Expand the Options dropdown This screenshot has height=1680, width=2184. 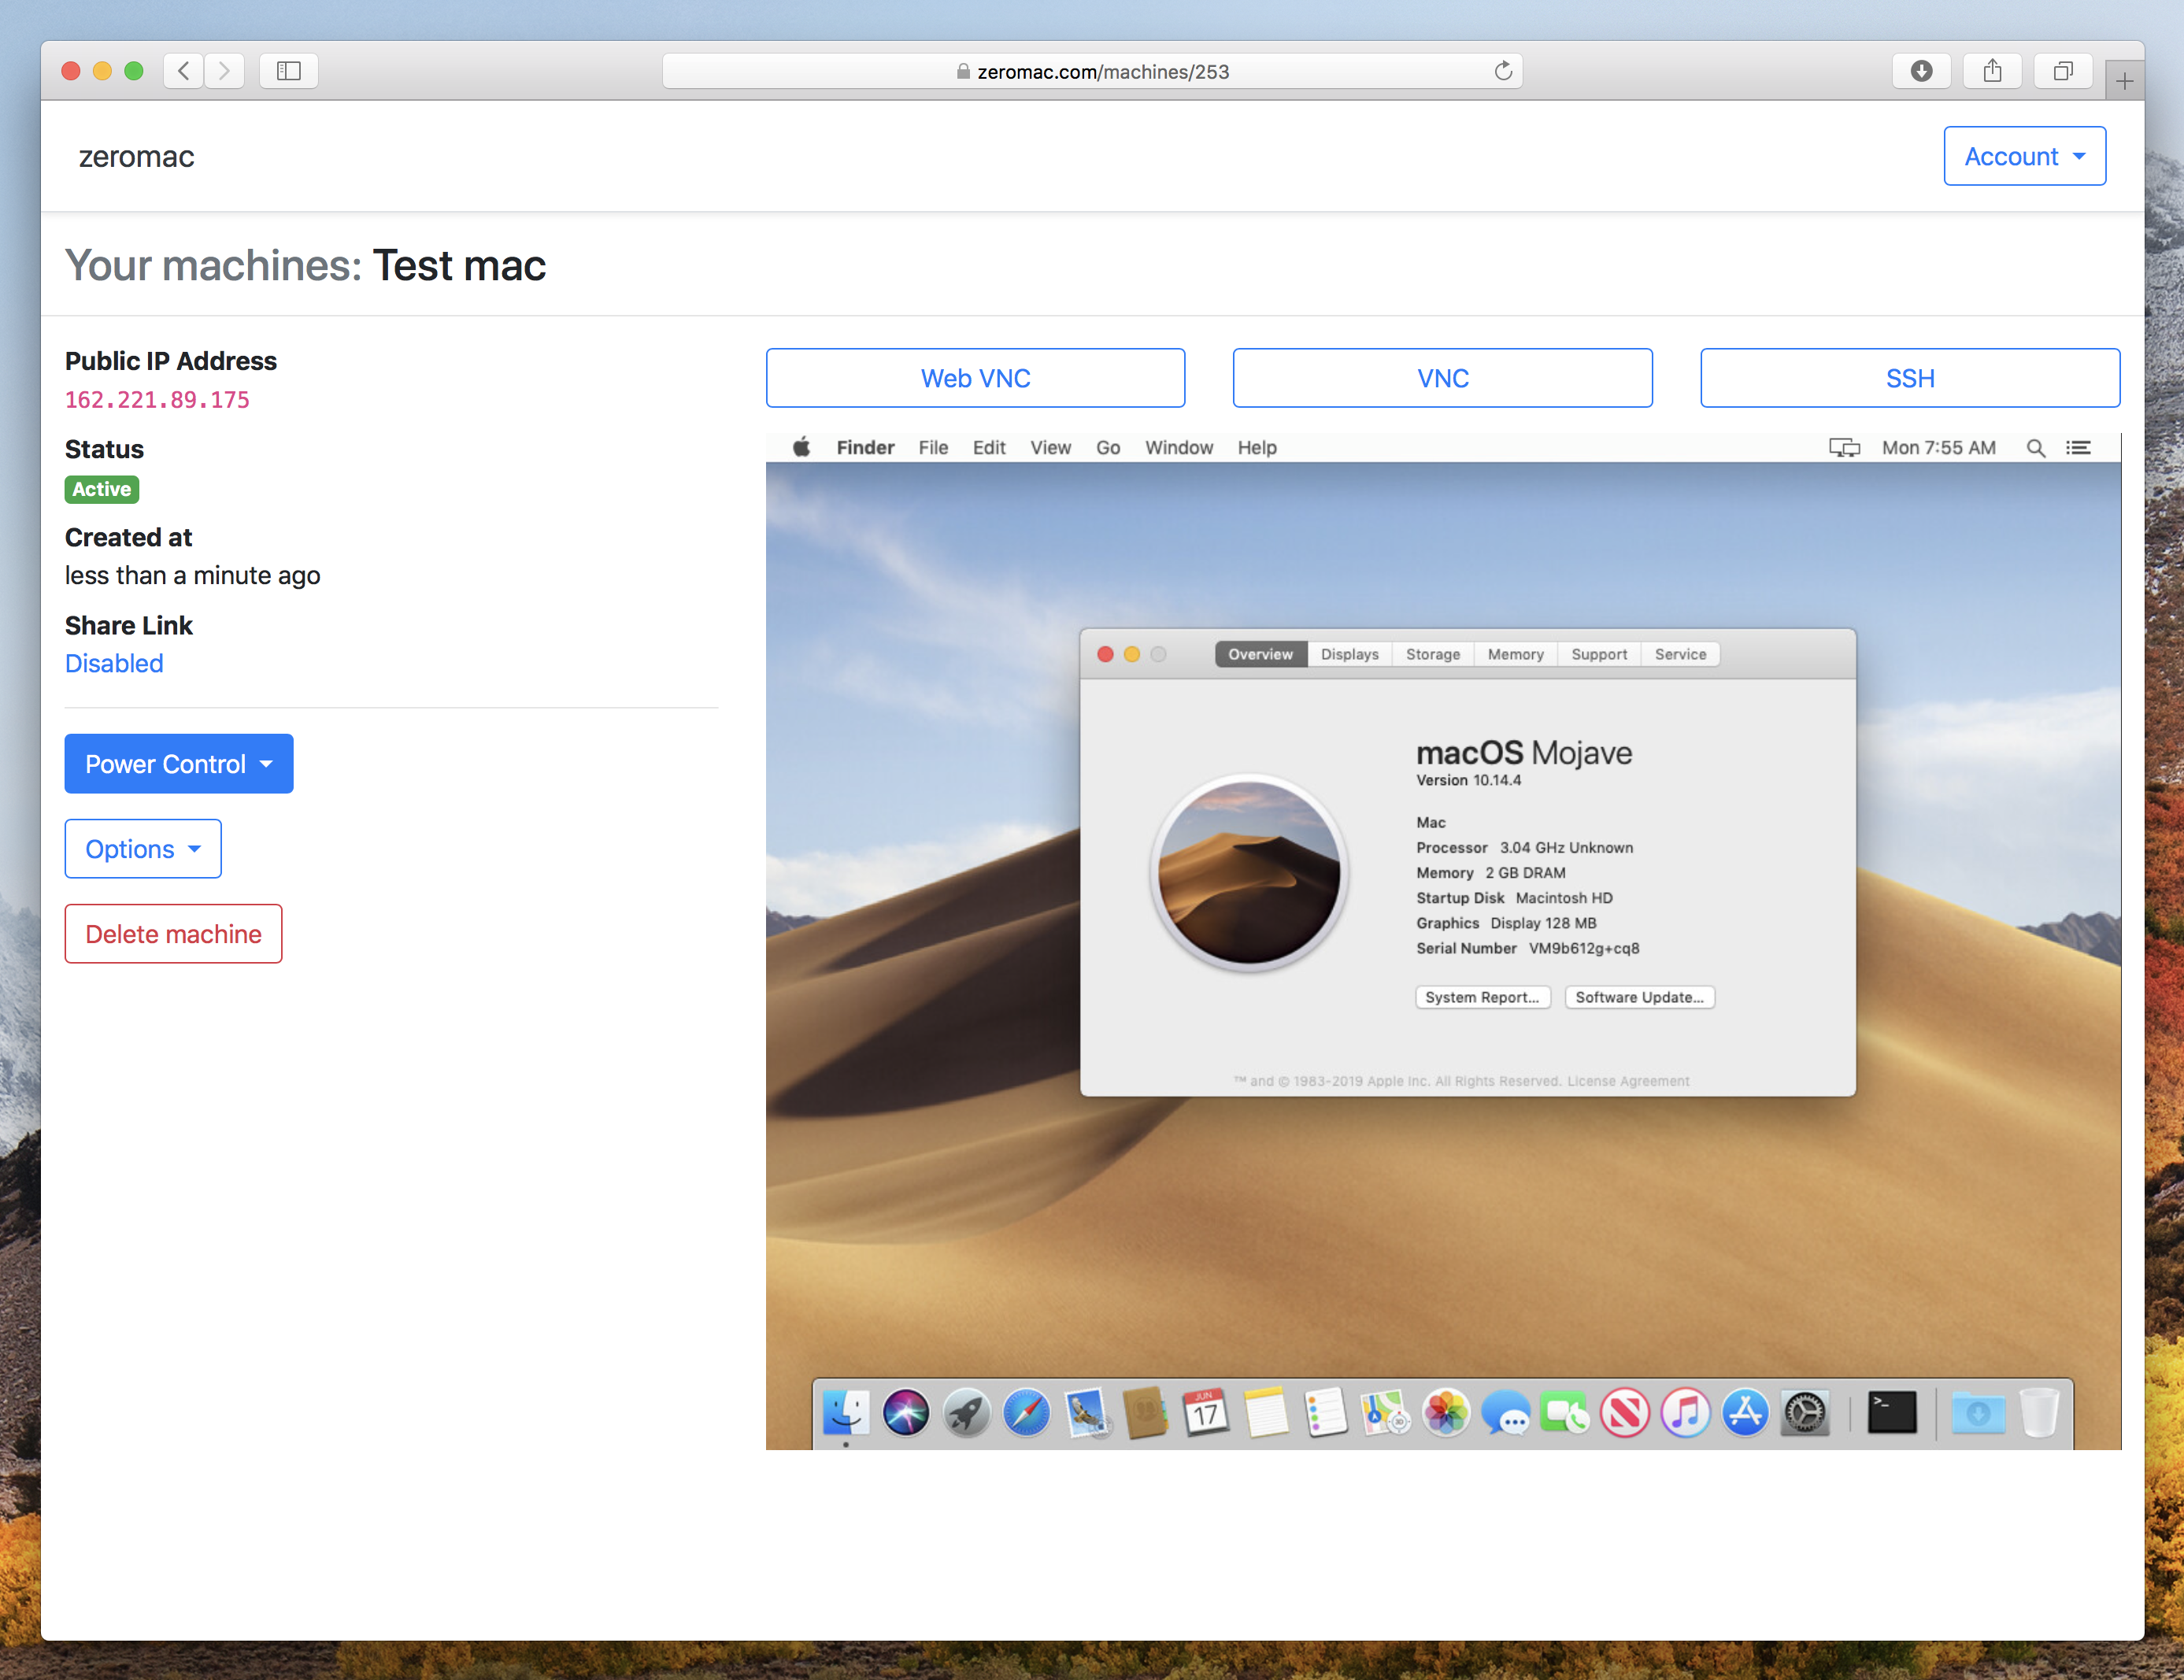[143, 849]
